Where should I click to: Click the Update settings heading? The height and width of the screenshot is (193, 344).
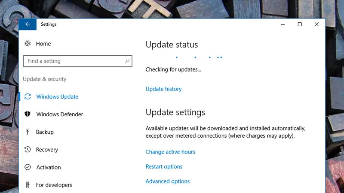(175, 112)
